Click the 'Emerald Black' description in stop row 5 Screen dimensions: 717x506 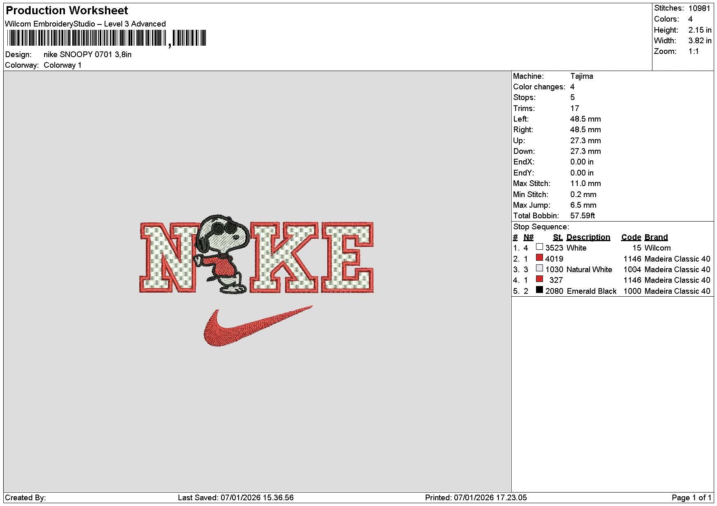(592, 291)
